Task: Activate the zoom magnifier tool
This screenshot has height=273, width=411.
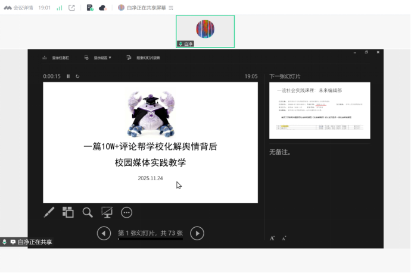Action: 88,212
